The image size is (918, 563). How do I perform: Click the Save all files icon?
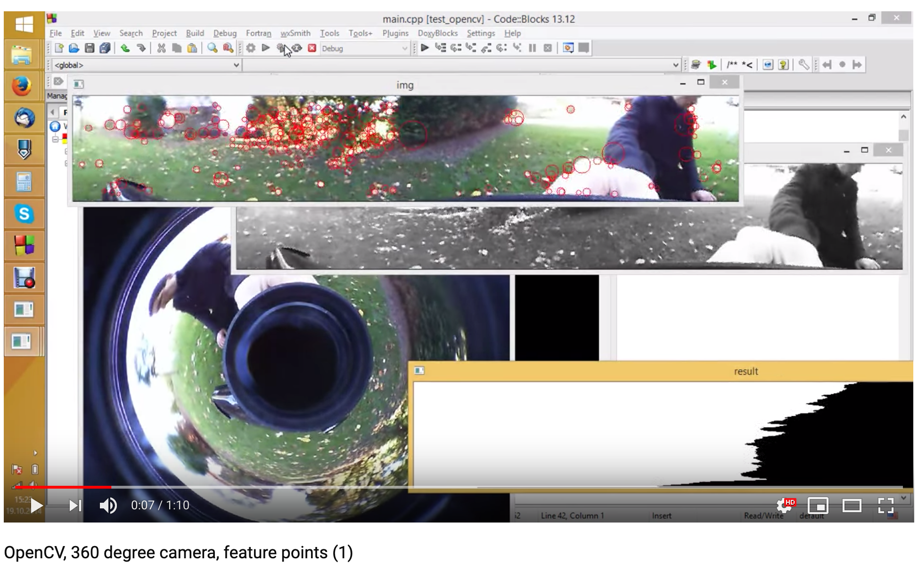click(105, 48)
